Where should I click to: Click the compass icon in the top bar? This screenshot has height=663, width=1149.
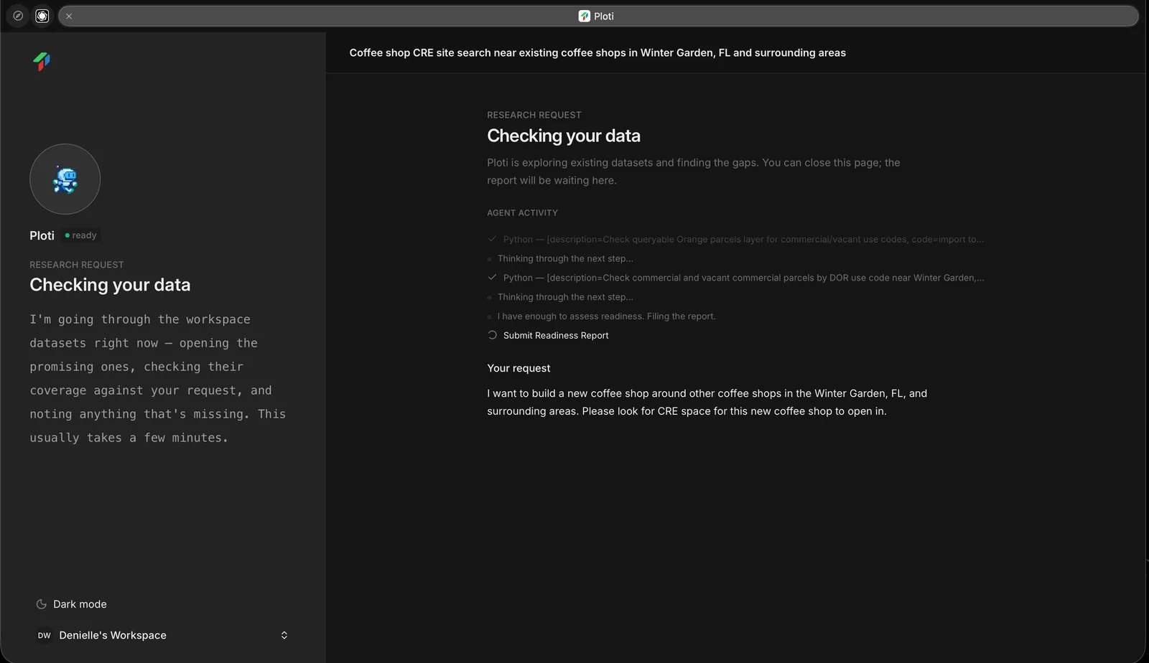(18, 16)
